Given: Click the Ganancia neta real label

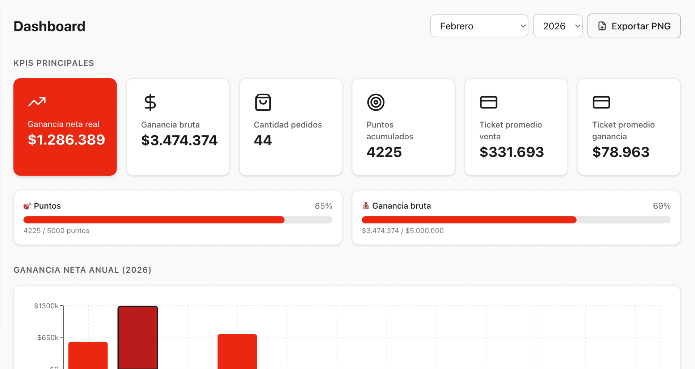Looking at the screenshot, I should point(63,124).
